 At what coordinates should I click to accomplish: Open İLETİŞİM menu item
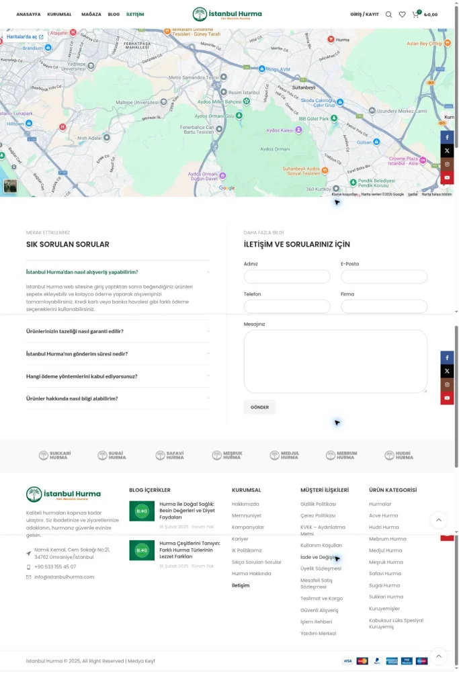[135, 15]
